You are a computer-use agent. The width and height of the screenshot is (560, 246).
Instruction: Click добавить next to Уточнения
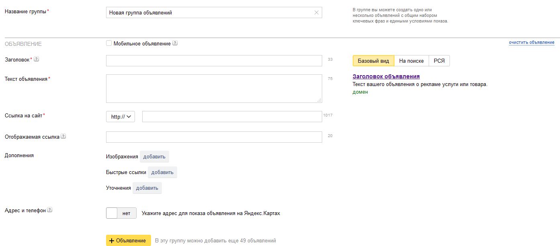tap(147, 188)
